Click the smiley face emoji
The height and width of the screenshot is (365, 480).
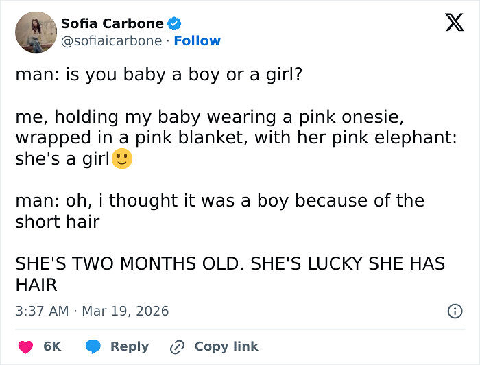[x=122, y=159]
